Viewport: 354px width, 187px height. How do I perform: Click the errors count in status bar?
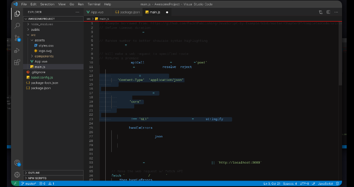pyautogui.click(x=42, y=184)
